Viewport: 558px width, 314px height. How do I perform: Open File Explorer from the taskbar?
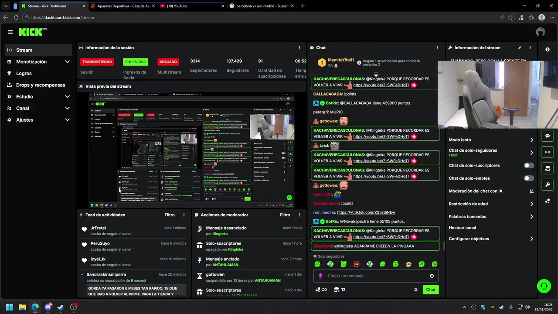tap(22, 307)
